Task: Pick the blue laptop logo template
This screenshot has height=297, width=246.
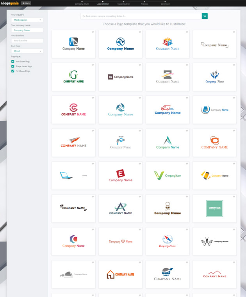Action: point(73,175)
